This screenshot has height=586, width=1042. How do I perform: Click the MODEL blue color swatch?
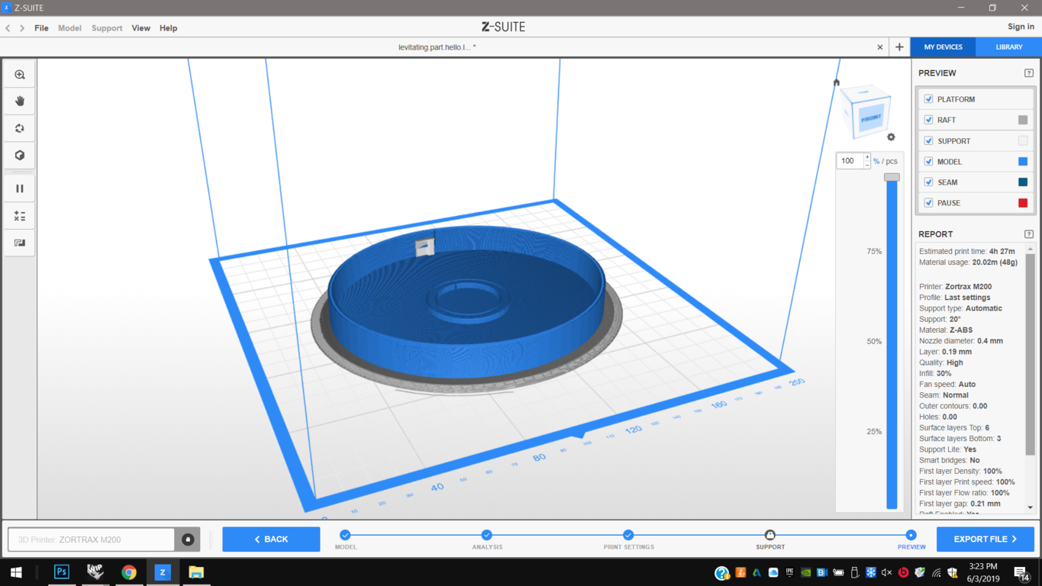[1023, 162]
